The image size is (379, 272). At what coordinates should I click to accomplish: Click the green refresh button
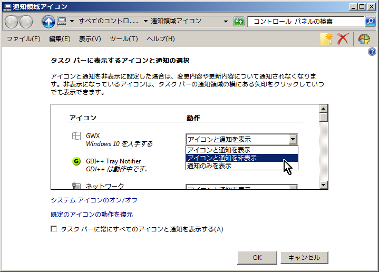[x=239, y=22]
